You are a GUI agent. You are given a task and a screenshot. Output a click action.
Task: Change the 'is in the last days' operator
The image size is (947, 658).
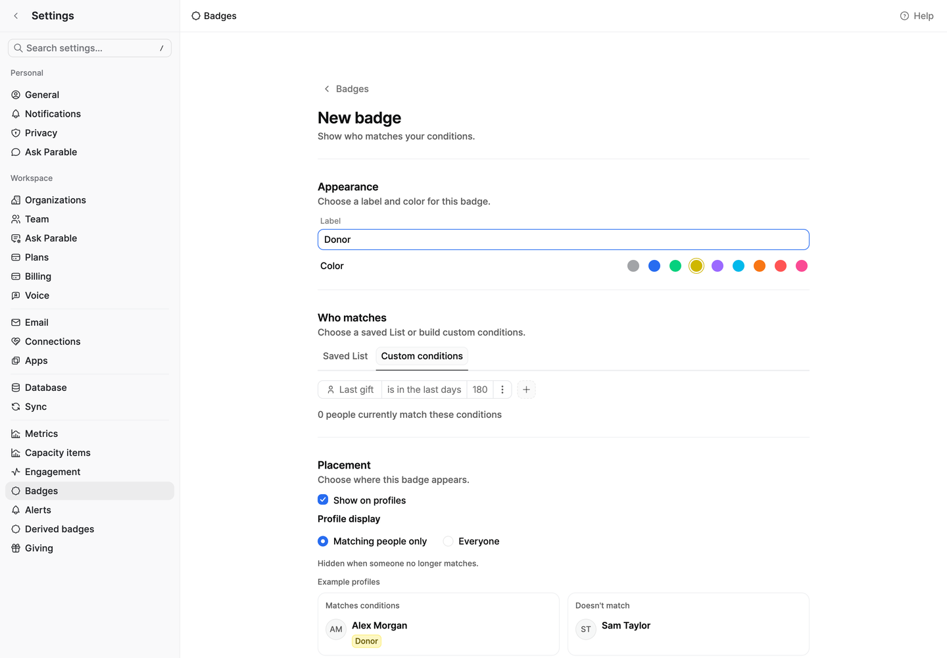tap(424, 390)
